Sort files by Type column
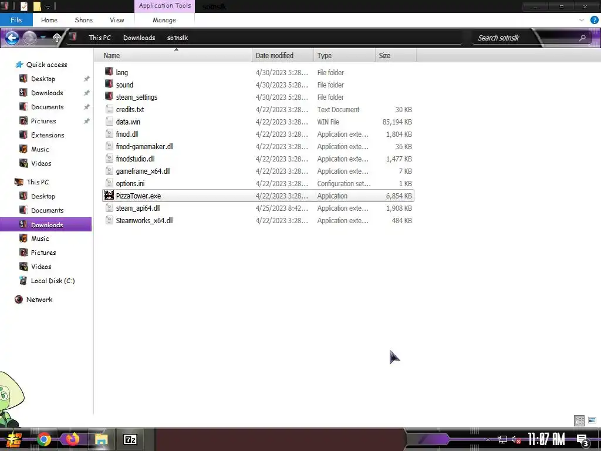Screen dimensions: 601x451 (x=345, y=56)
